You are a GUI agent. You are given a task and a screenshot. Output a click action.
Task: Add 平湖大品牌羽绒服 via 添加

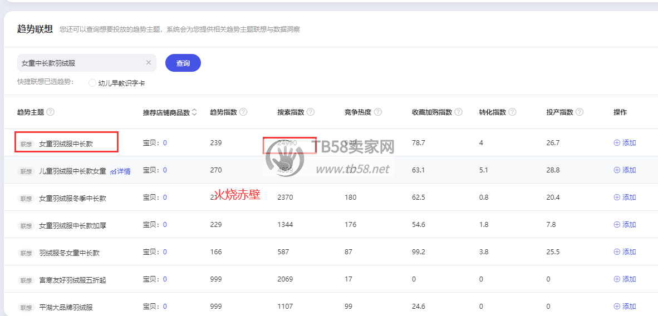pyautogui.click(x=625, y=307)
